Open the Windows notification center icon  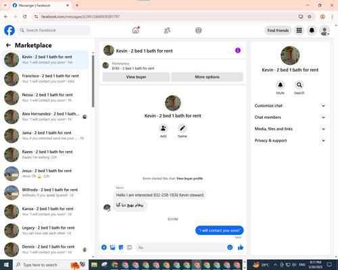(x=330, y=265)
